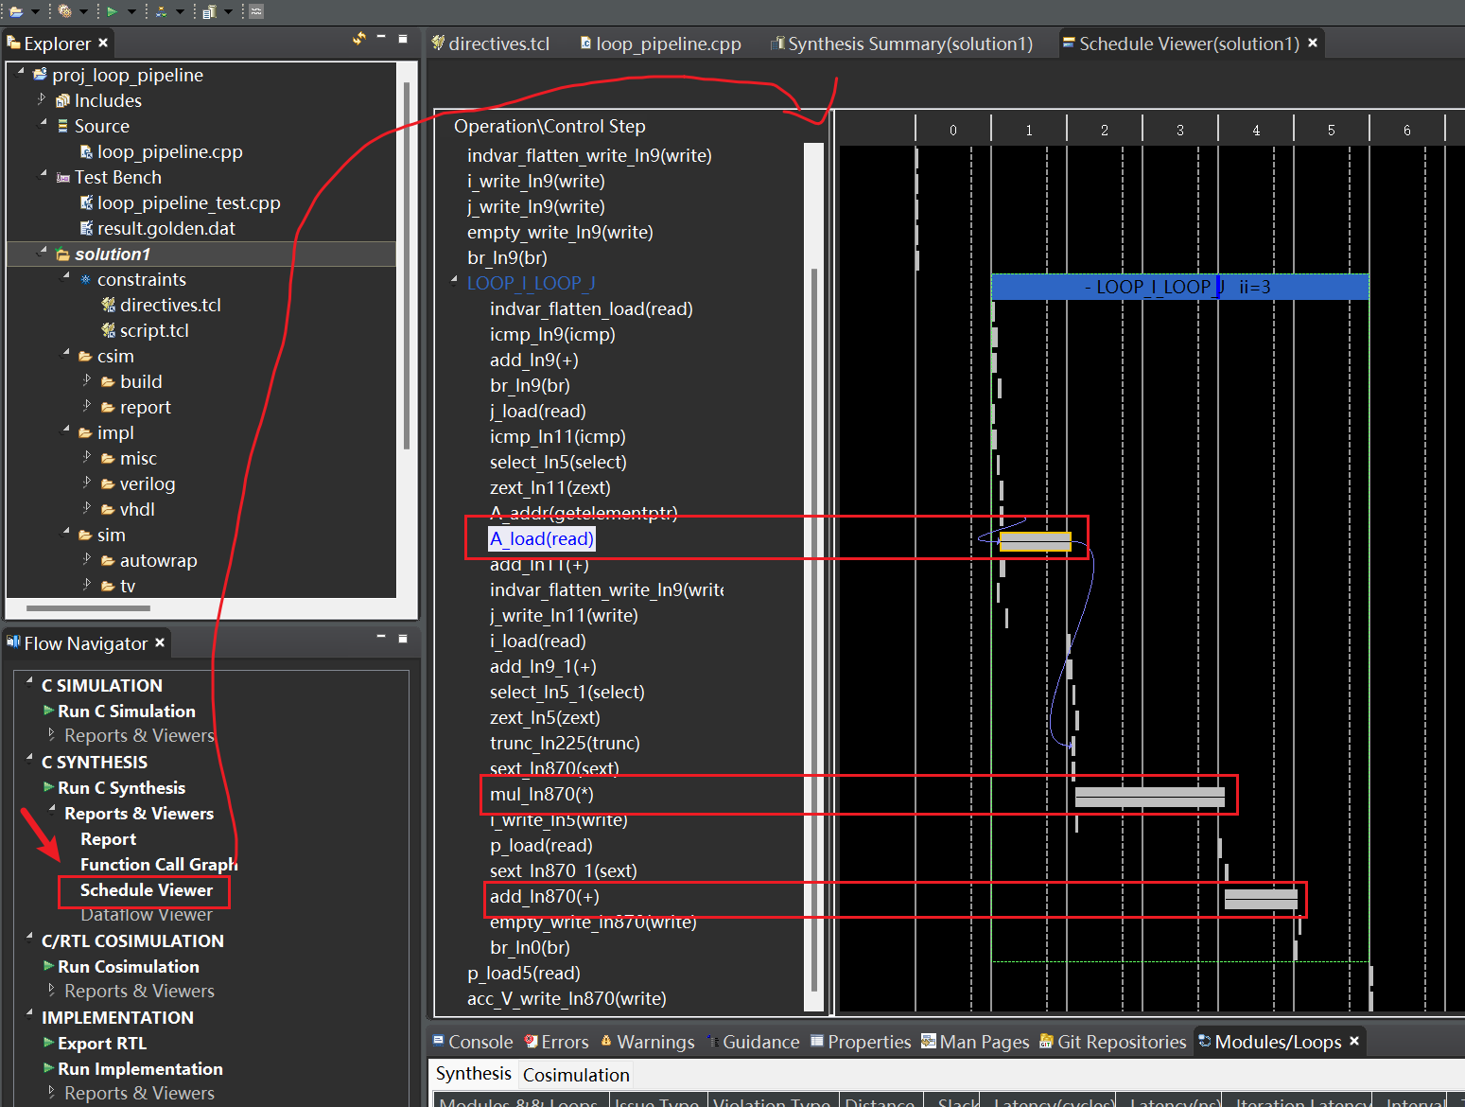Switch to the directives.tcl editor tab
Image resolution: width=1465 pixels, height=1107 pixels.
click(491, 44)
